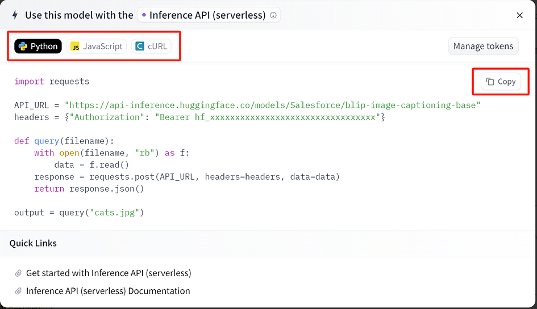Open the Inference API (serverless) selector

209,15
